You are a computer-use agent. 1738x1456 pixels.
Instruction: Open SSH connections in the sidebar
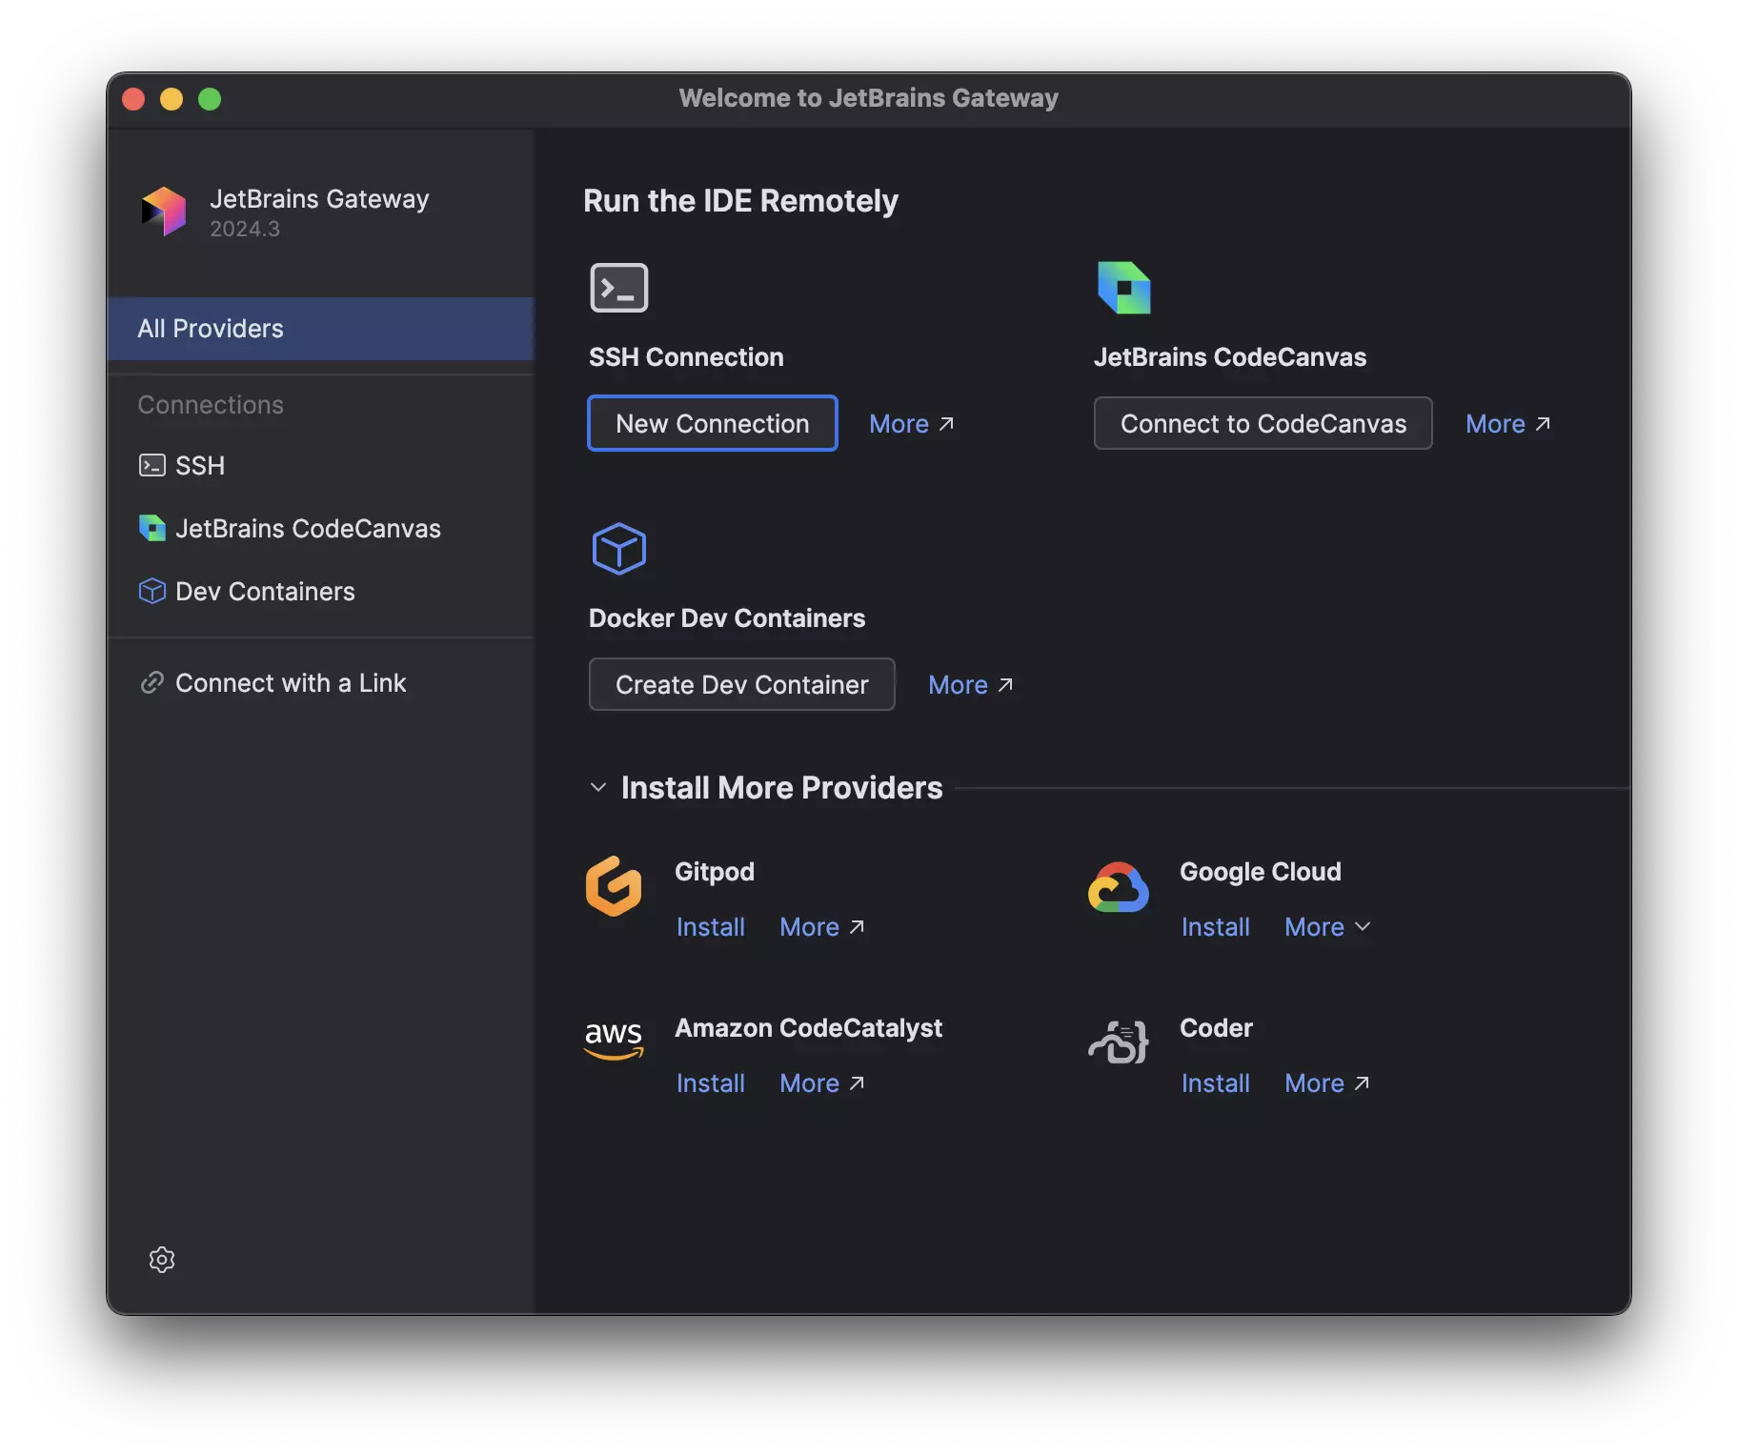pyautogui.click(x=200, y=466)
